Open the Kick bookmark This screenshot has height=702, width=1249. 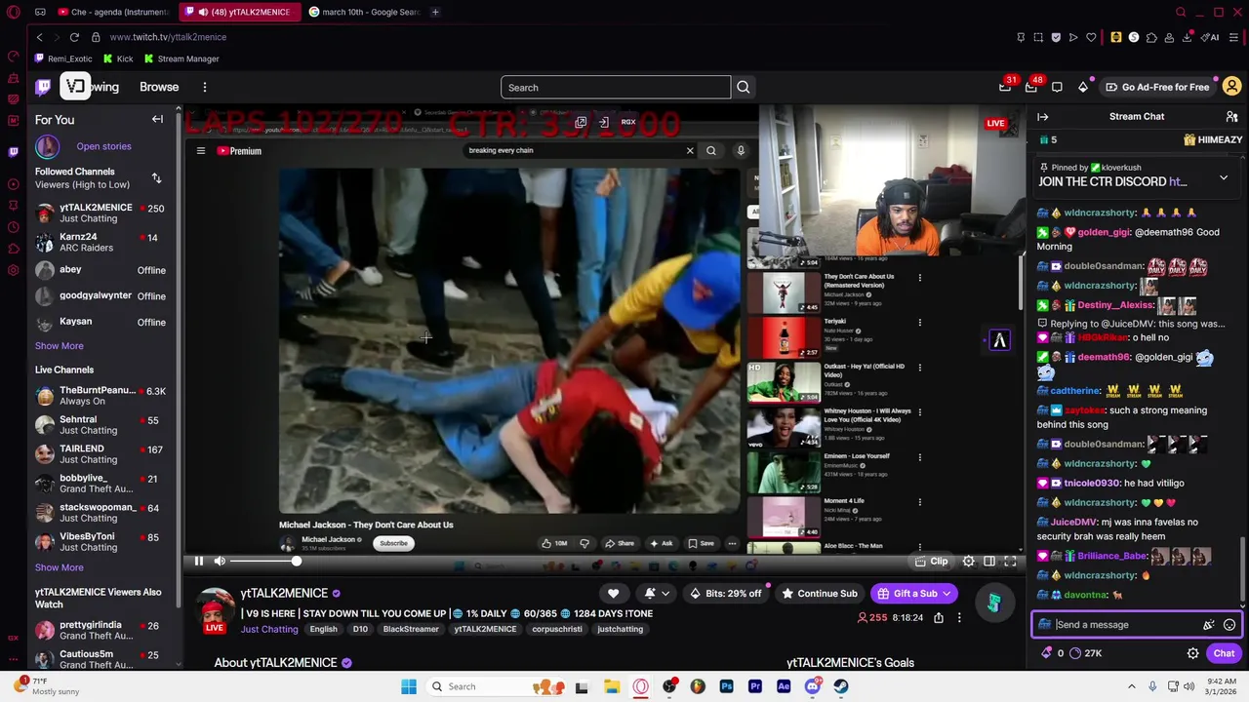[x=119, y=58]
